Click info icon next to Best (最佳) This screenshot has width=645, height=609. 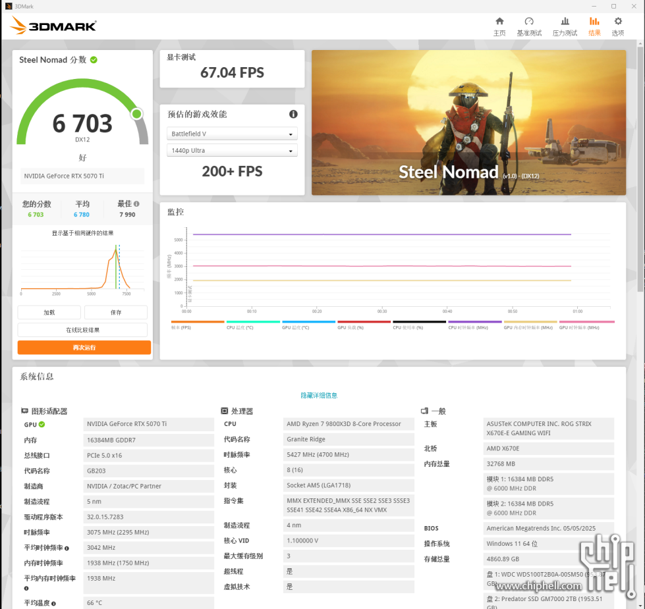pyautogui.click(x=136, y=204)
